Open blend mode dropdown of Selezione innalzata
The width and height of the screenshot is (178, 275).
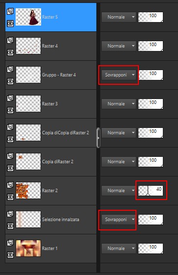pos(119,220)
